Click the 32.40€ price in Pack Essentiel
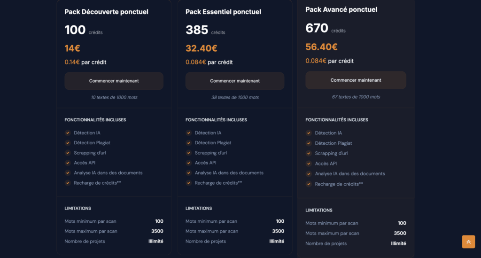This screenshot has width=481, height=258. click(201, 48)
